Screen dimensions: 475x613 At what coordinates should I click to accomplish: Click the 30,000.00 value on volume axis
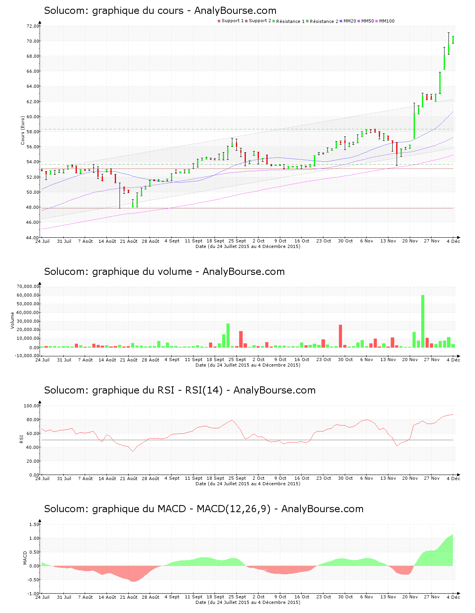click(28, 321)
